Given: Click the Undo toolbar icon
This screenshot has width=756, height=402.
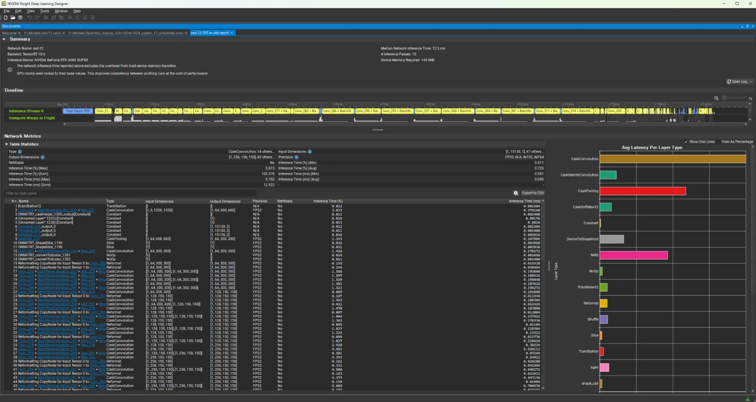Looking at the screenshot, I should click(29, 17).
